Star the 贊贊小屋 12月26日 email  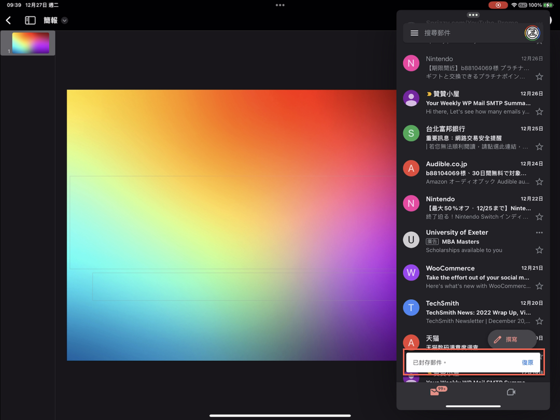click(x=539, y=112)
